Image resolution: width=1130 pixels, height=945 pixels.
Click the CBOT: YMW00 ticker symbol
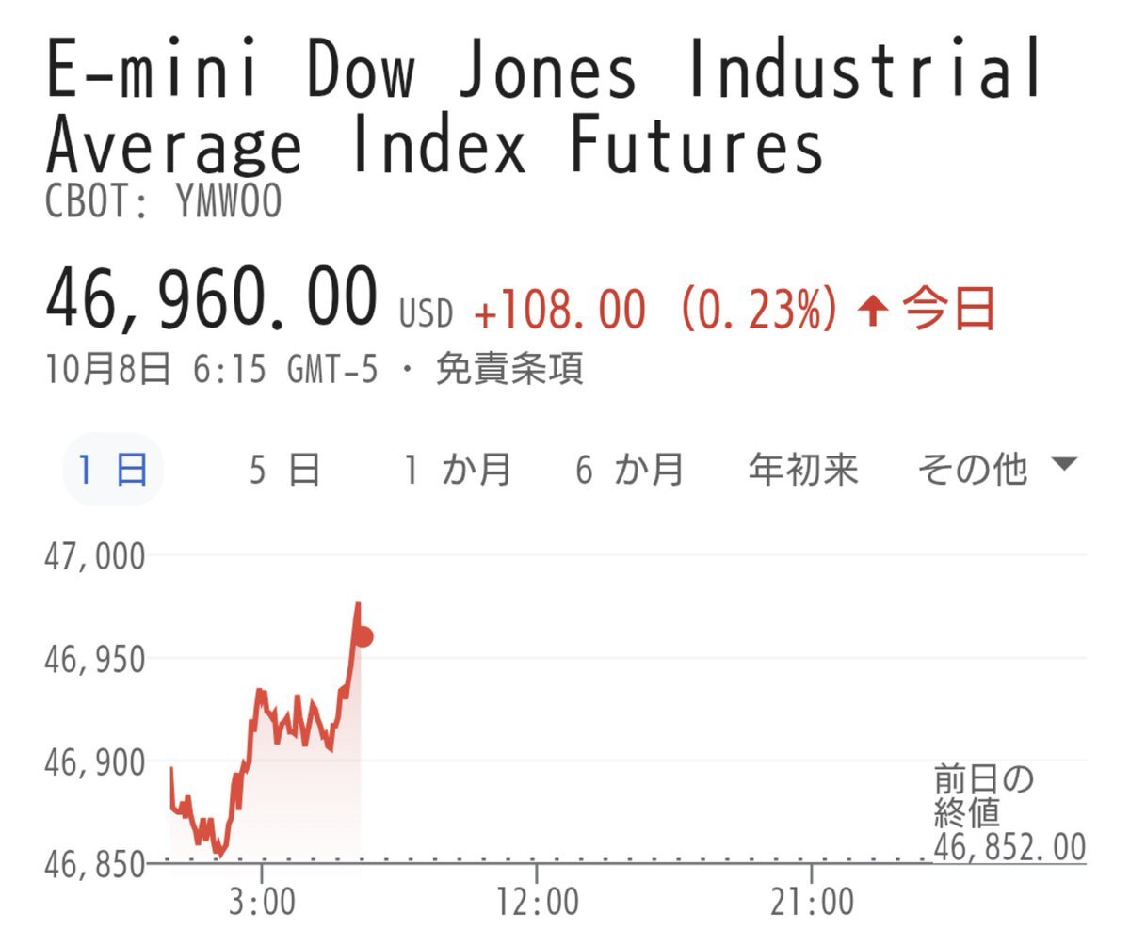pos(164,201)
